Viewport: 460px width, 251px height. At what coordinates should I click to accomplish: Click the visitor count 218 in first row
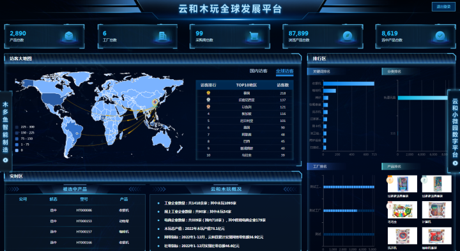[282, 93]
